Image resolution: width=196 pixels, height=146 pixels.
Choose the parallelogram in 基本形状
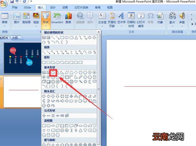coord(67,73)
